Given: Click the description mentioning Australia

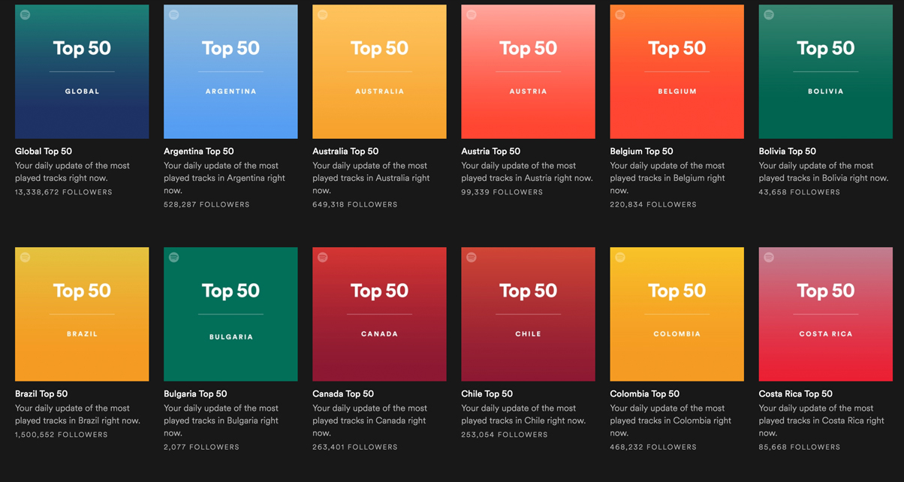Looking at the screenshot, I should 371,178.
